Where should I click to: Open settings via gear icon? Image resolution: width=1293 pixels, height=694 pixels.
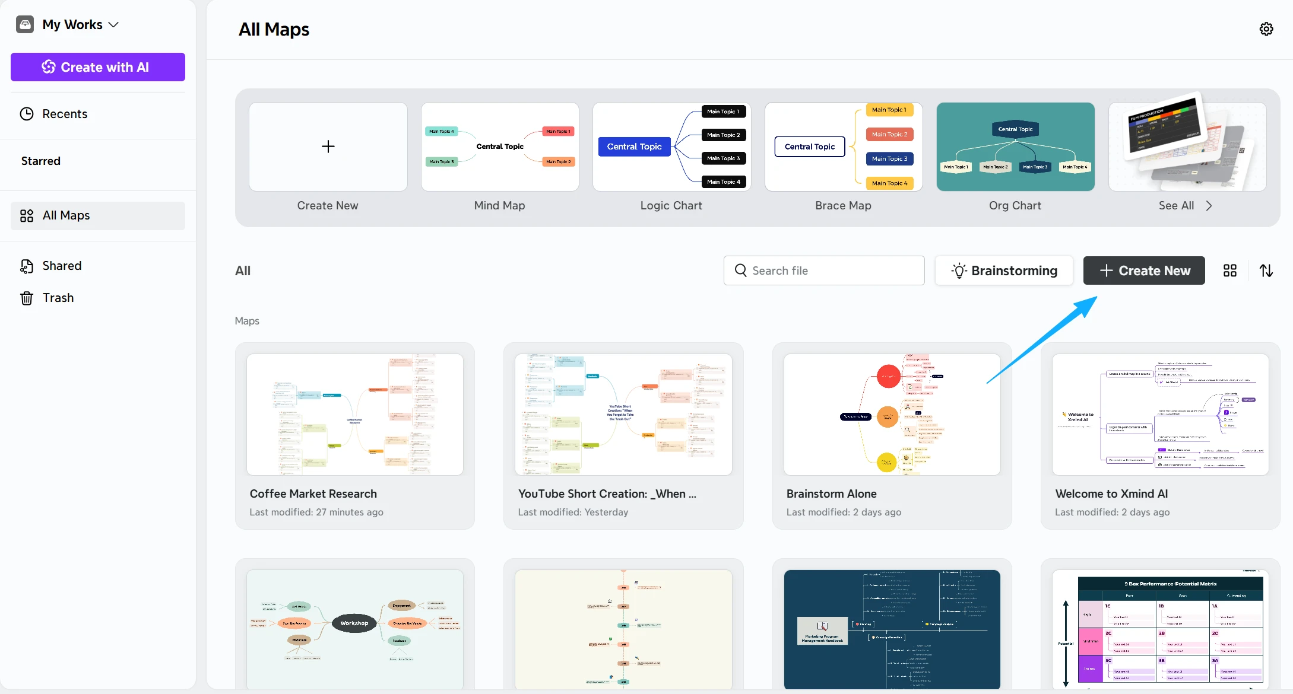1266,29
